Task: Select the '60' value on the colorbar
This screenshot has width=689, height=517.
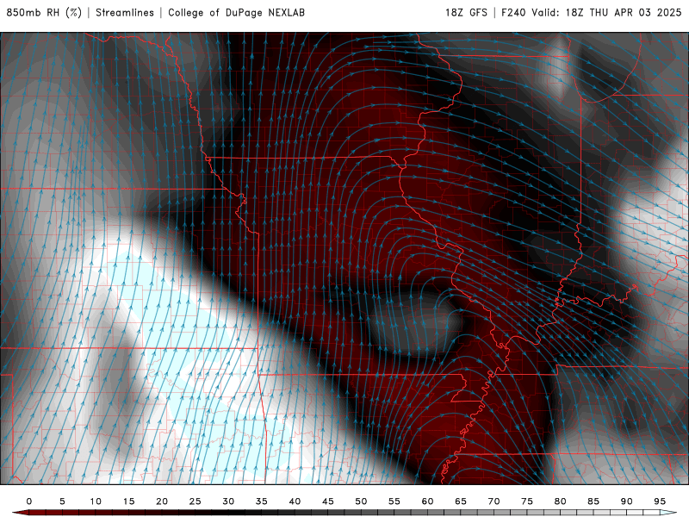Action: (x=427, y=501)
